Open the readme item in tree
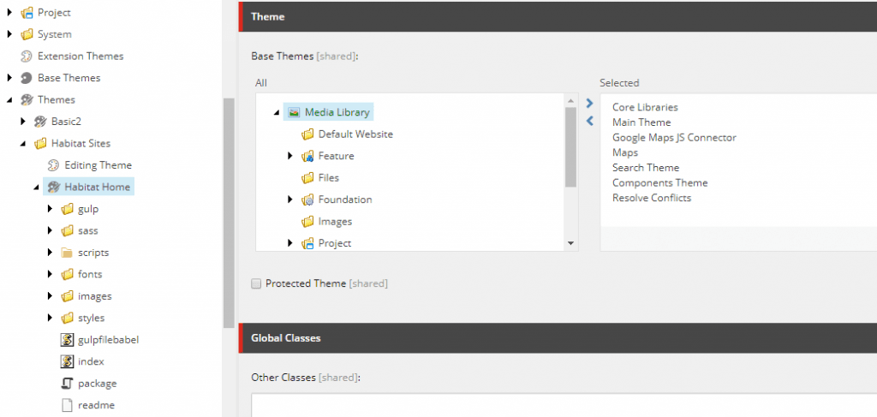Viewport: 877px width, 417px height. [x=96, y=405]
